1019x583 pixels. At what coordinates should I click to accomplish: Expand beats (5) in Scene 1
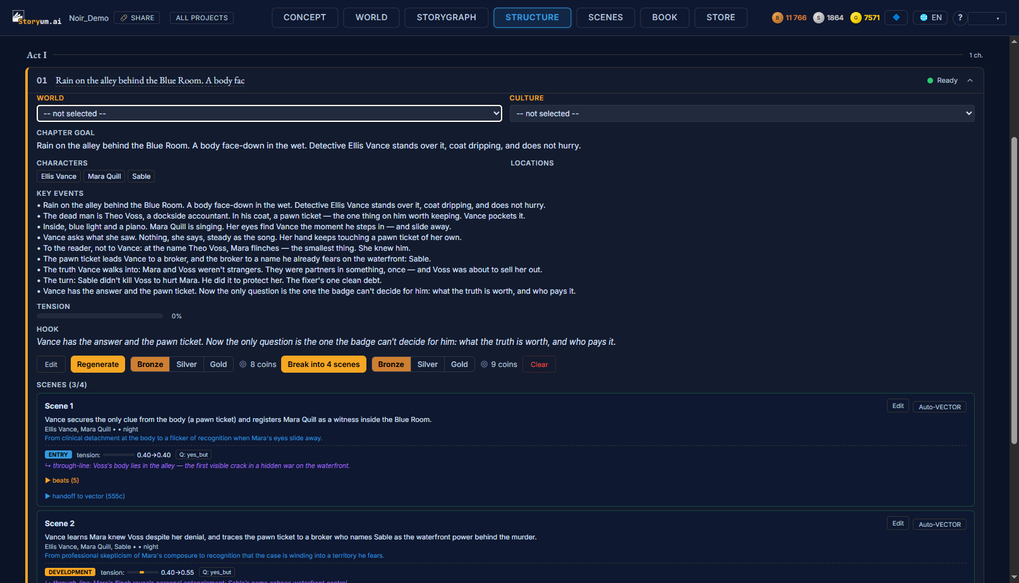pyautogui.click(x=62, y=481)
